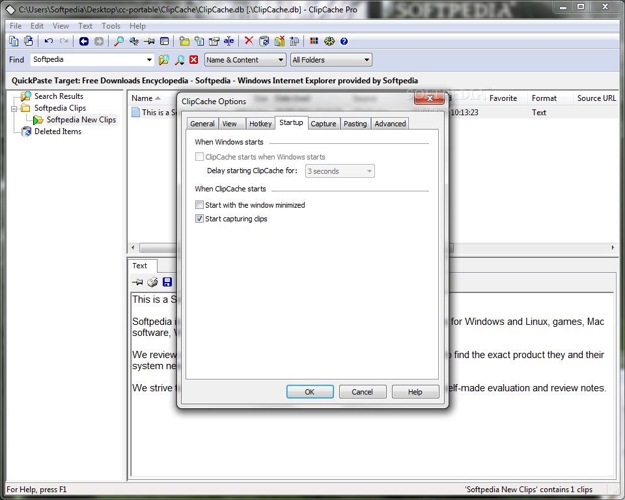This screenshot has height=500, width=625.
Task: Click the blue Back navigation icon
Action: 84,41
